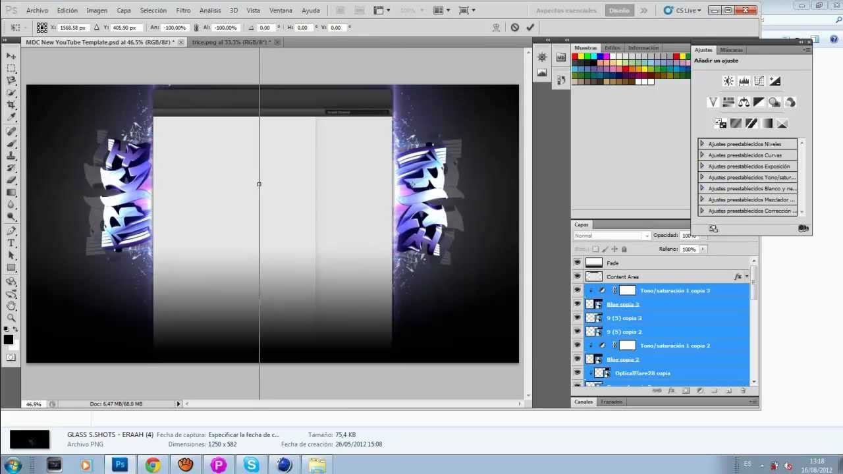Expand Ajustes preestablecidos Blanco y negro
843x474 pixels.
(x=702, y=188)
